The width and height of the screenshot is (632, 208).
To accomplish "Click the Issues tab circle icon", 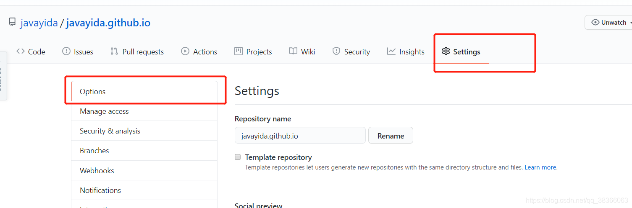I will coord(66,51).
